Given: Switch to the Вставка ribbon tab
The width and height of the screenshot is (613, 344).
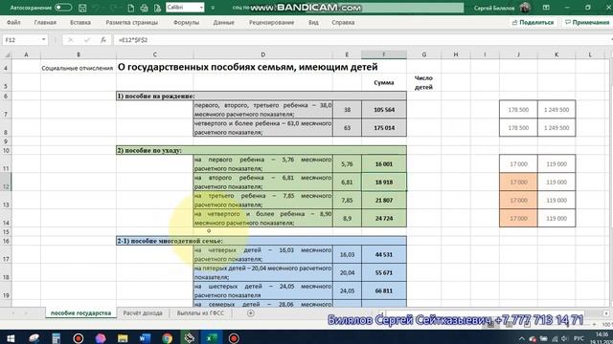Looking at the screenshot, I should 80,23.
